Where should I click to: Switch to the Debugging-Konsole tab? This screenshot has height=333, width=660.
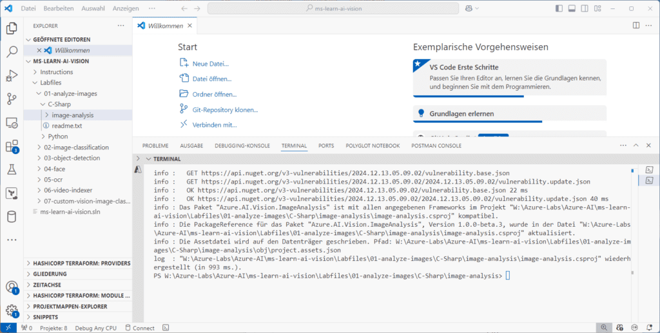tap(242, 146)
